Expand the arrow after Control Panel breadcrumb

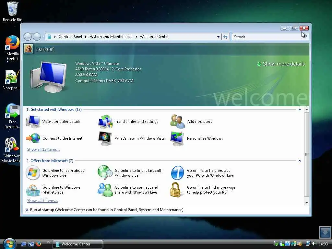click(86, 37)
